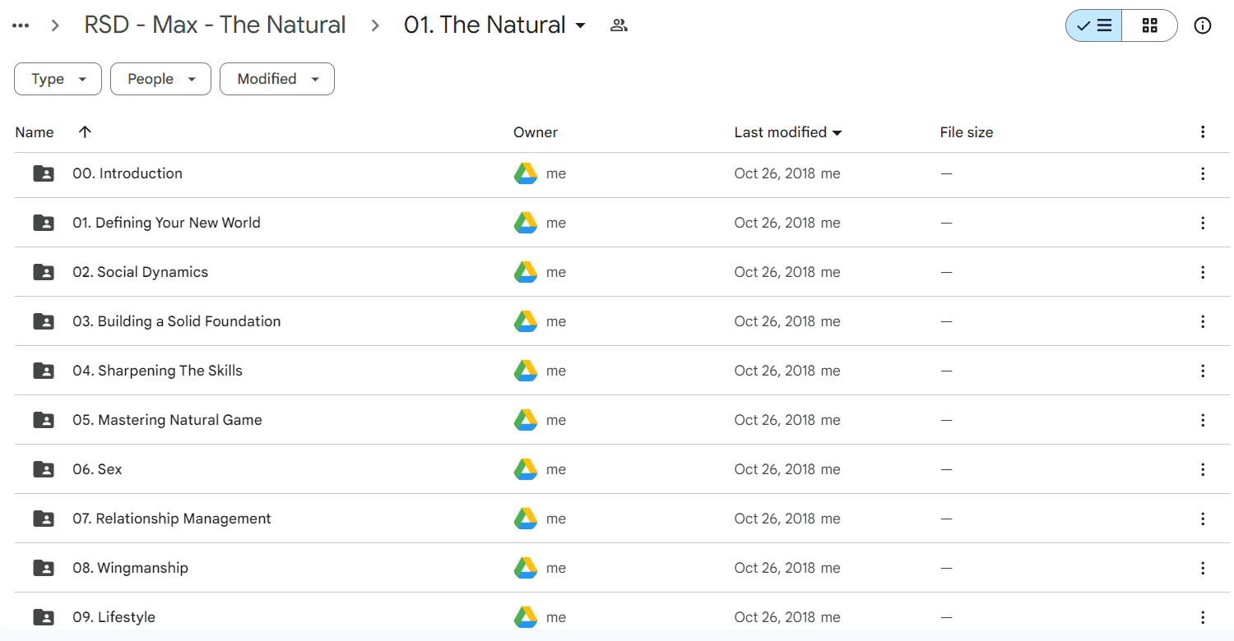The height and width of the screenshot is (641, 1234).
Task: Select the 06. Sex folder name
Action: [x=97, y=469]
